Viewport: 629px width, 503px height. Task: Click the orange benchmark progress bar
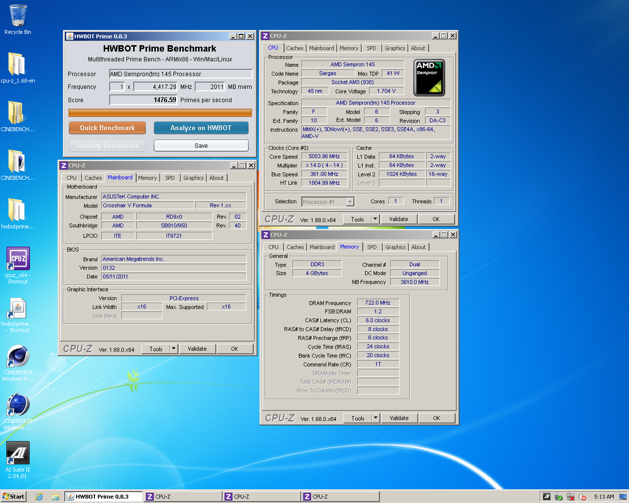coord(160,113)
